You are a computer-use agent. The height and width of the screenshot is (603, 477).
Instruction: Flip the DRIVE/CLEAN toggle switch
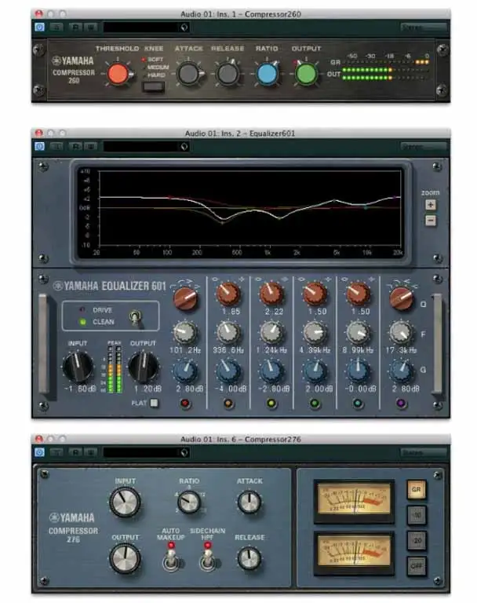135,317
